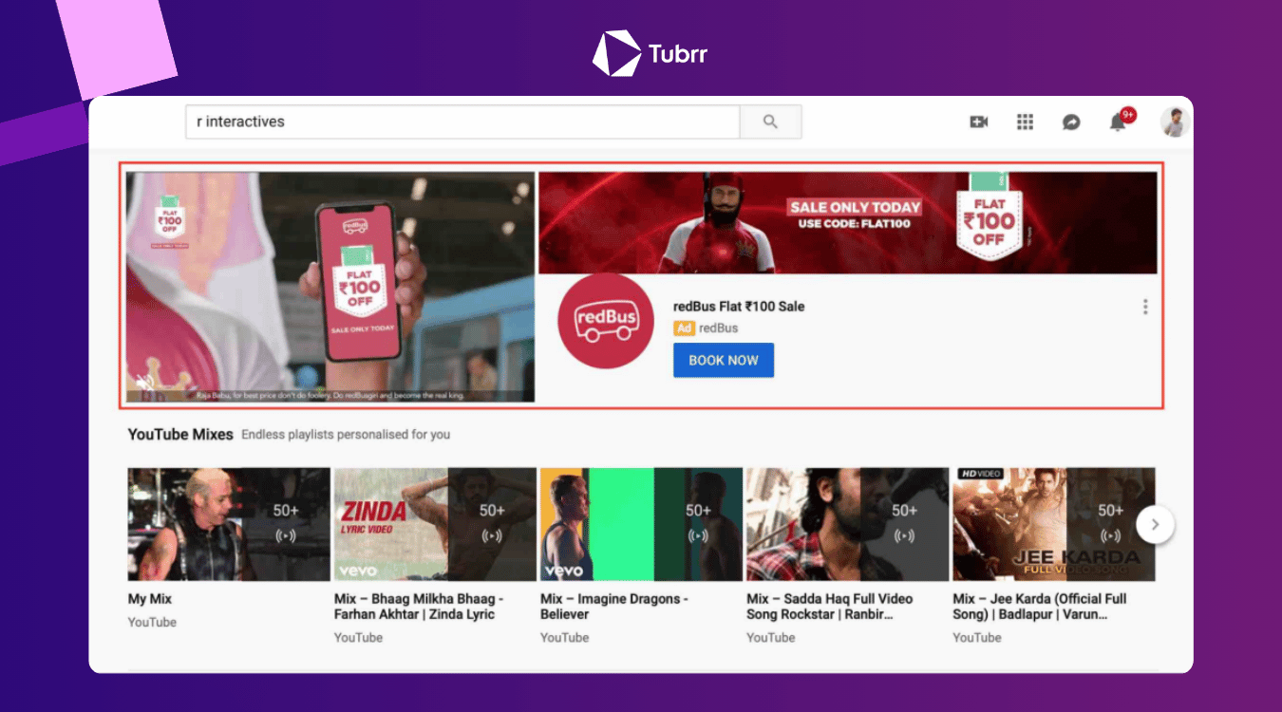Open the redBus ad three-dot menu

coord(1145,307)
